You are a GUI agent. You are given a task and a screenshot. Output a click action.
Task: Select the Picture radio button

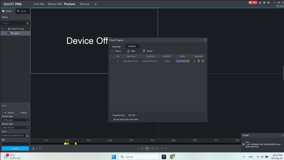[x=18, y=113]
